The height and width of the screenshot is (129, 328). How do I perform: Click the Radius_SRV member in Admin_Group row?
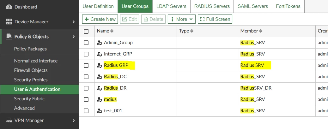pos(252,43)
